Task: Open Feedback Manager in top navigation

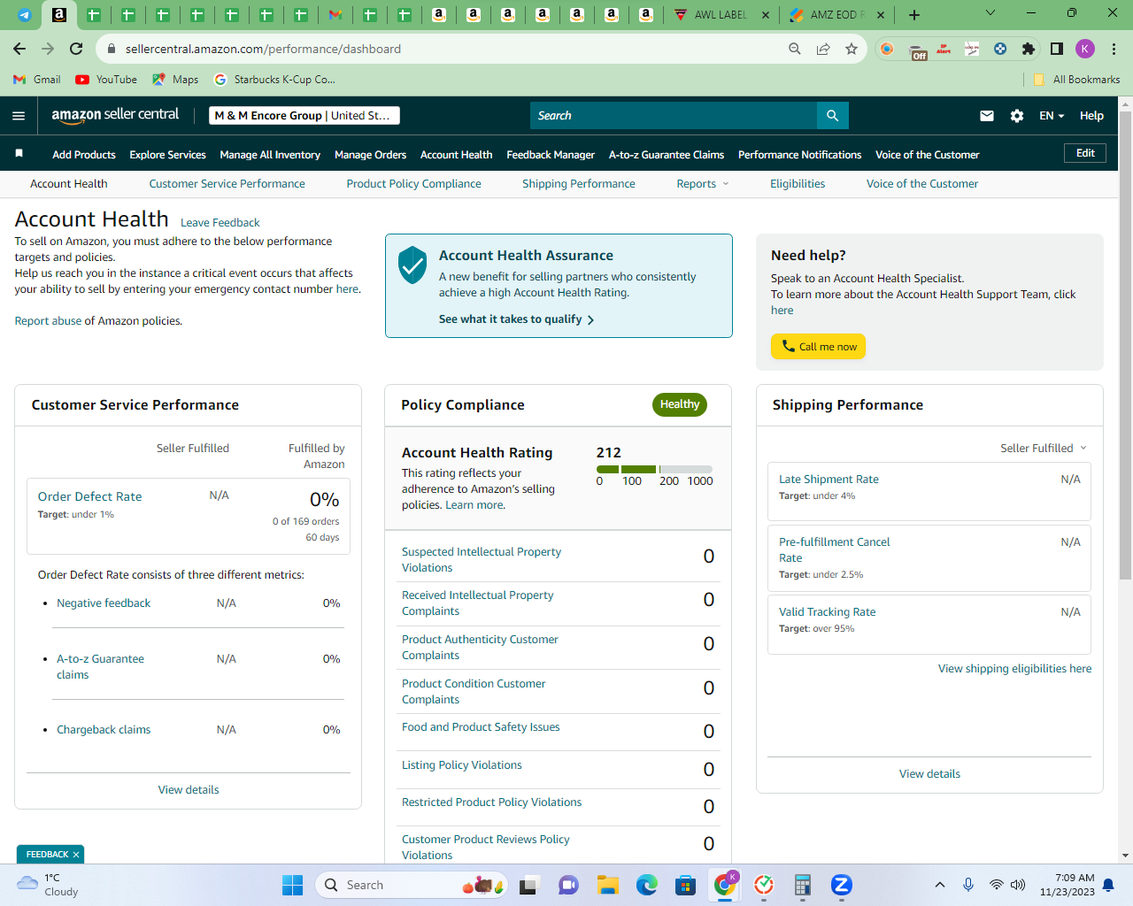Action: (x=551, y=155)
